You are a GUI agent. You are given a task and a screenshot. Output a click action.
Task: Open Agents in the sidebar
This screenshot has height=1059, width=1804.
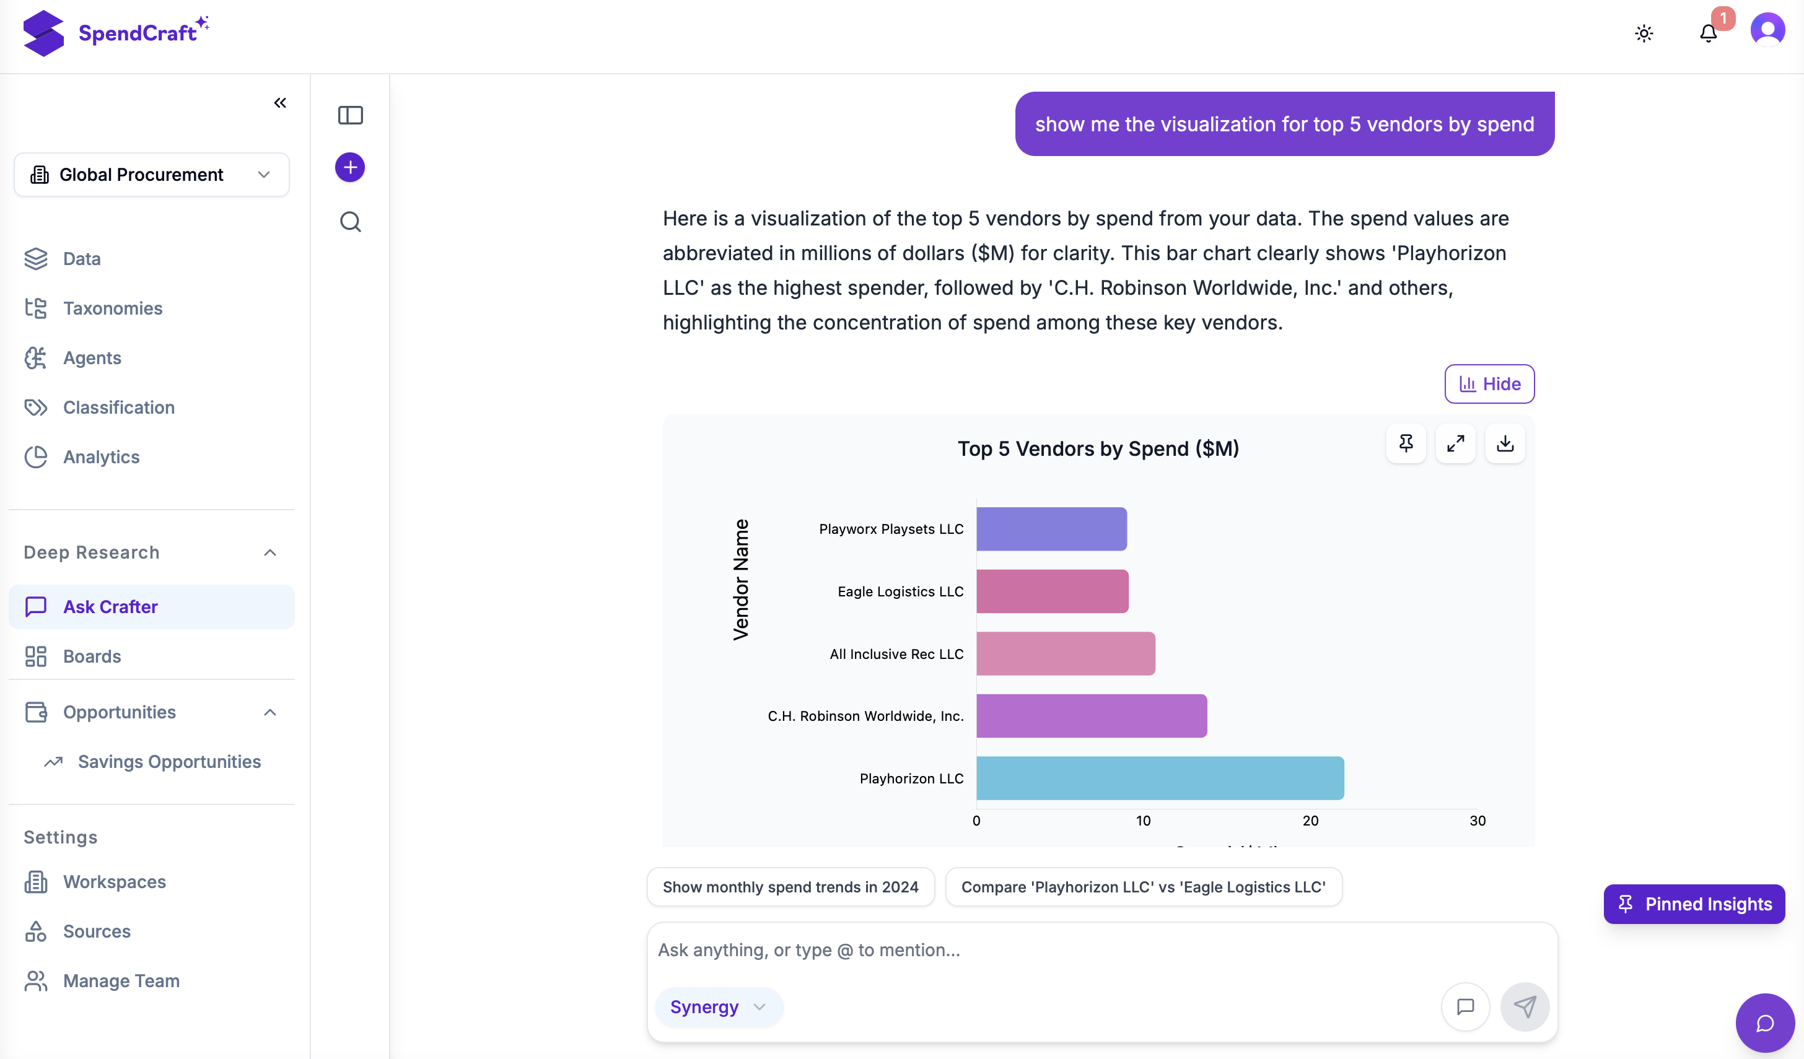tap(152, 357)
